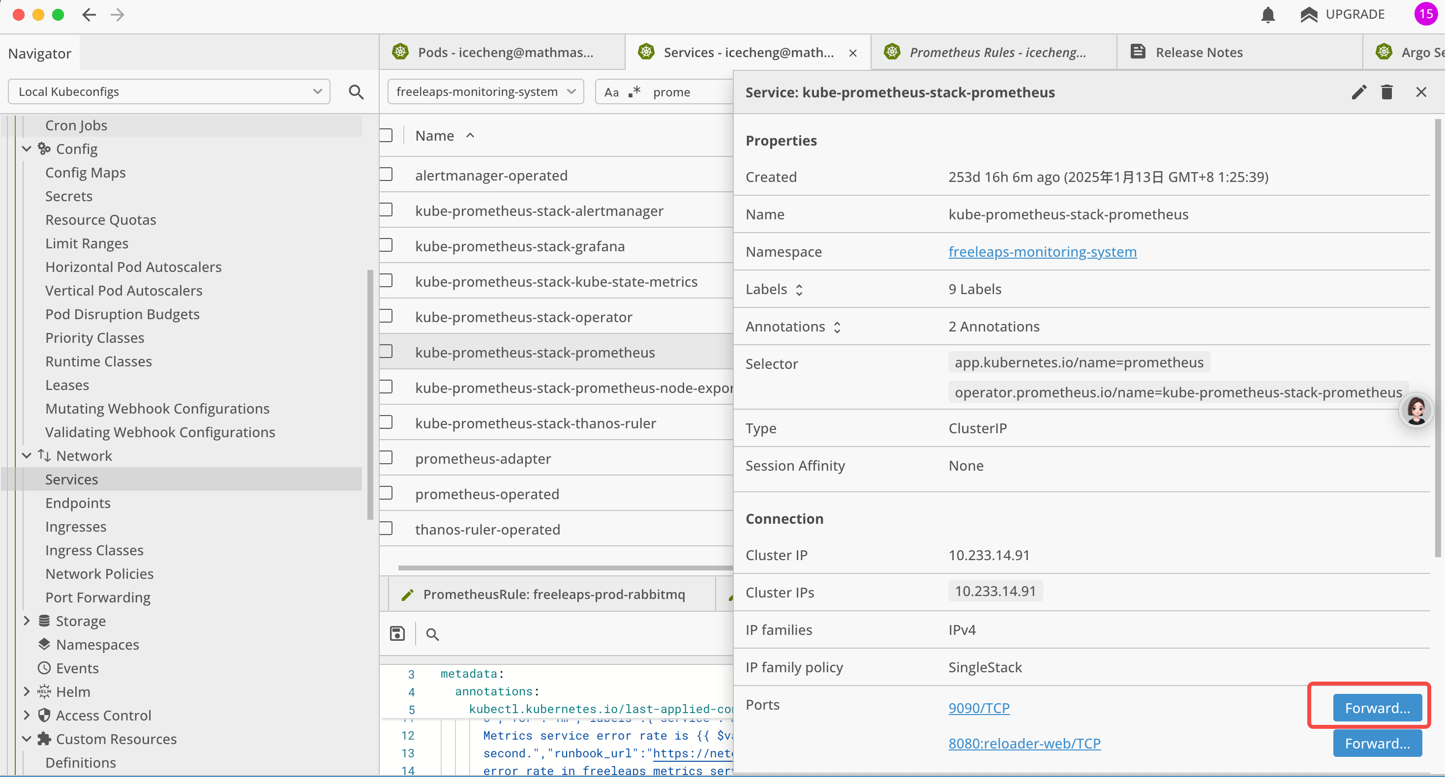Check the kube-prometheus-stack-grafana row checkbox

(x=386, y=246)
